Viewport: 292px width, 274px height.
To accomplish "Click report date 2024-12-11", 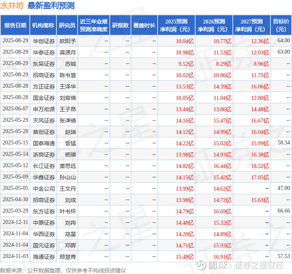I will pyautogui.click(x=15, y=222).
